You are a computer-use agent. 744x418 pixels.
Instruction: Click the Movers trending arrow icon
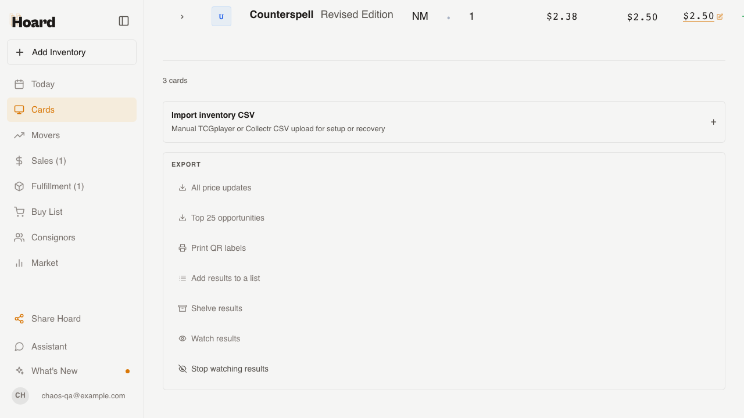tap(19, 135)
